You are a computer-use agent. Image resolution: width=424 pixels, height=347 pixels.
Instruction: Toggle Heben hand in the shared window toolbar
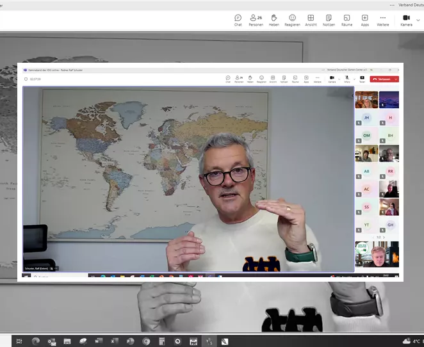[x=250, y=79]
